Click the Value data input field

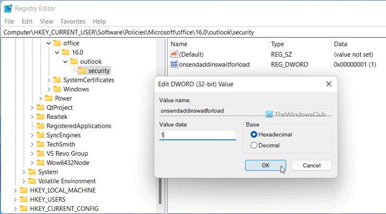[x=197, y=135]
